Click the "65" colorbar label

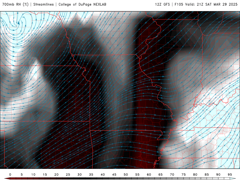[160, 175]
